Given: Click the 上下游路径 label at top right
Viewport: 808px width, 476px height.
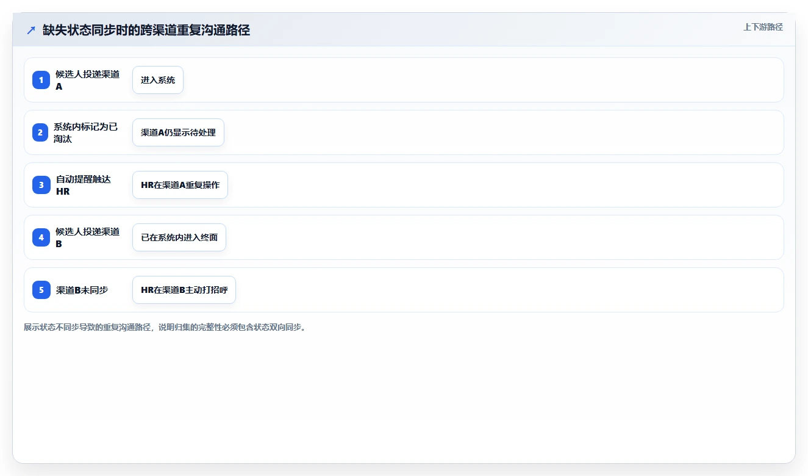Looking at the screenshot, I should click(763, 27).
